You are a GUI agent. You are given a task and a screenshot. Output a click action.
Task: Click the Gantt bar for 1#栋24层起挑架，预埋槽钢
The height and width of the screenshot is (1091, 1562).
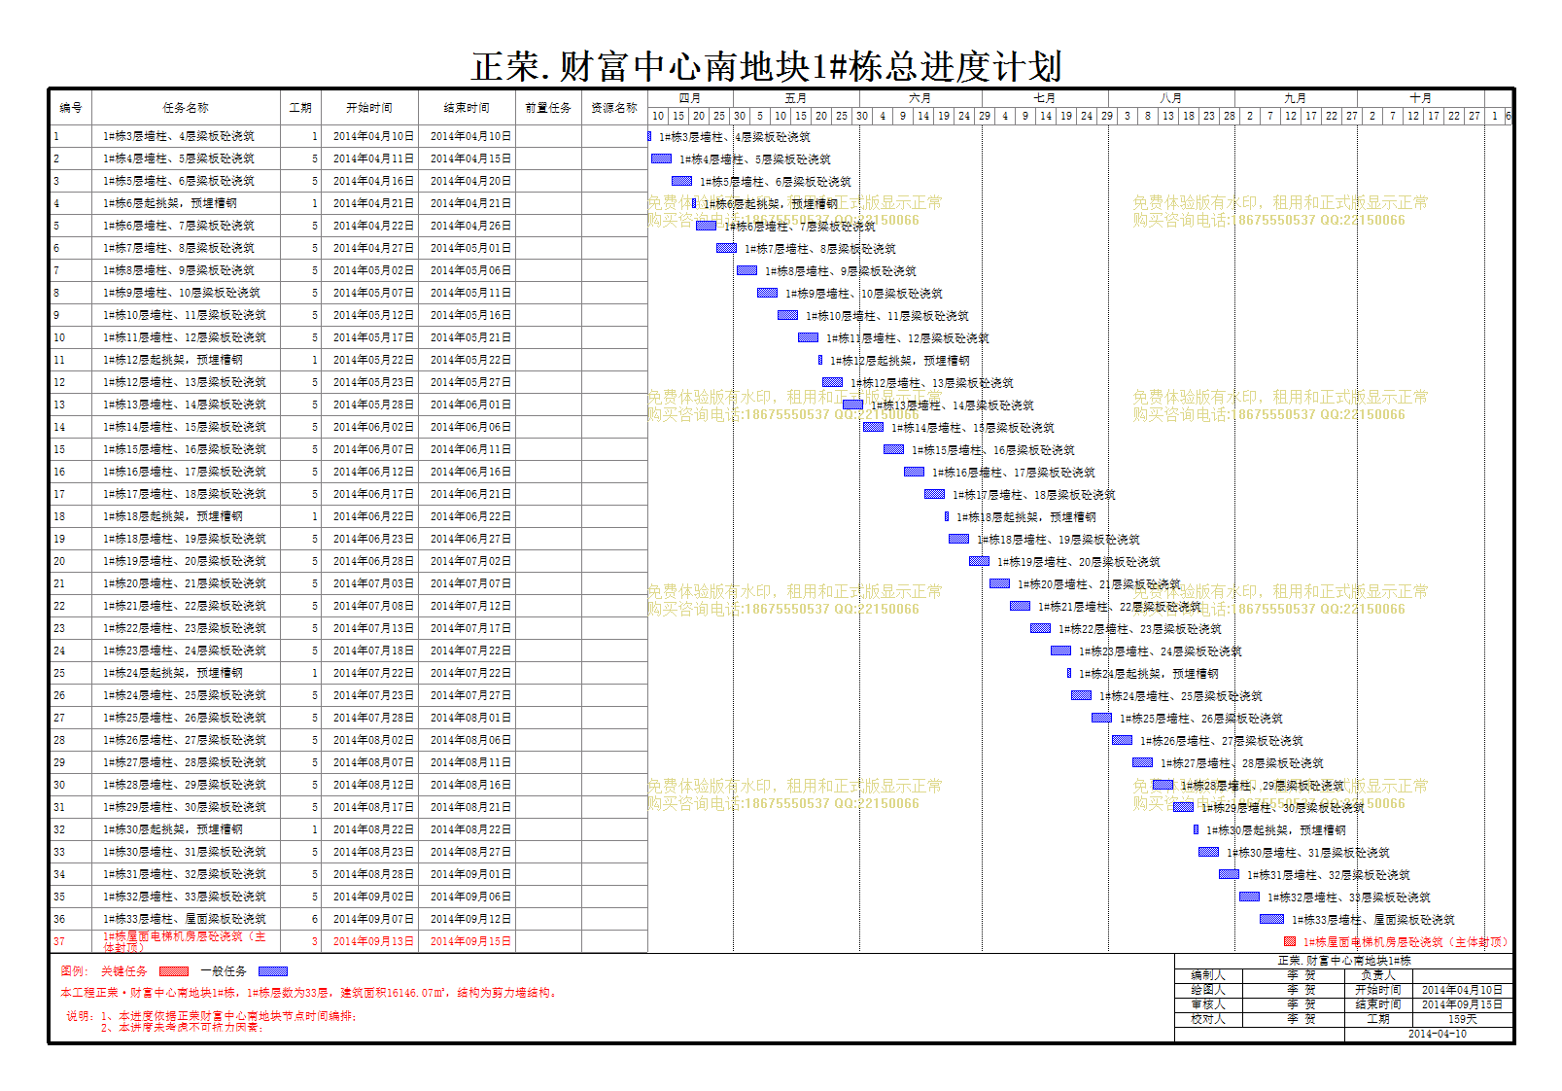[1069, 673]
